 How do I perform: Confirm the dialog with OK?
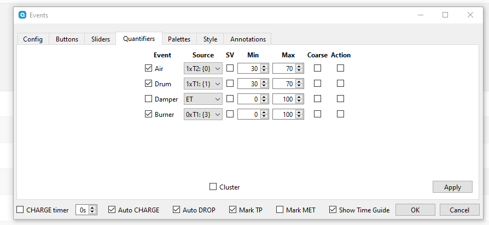pos(415,210)
